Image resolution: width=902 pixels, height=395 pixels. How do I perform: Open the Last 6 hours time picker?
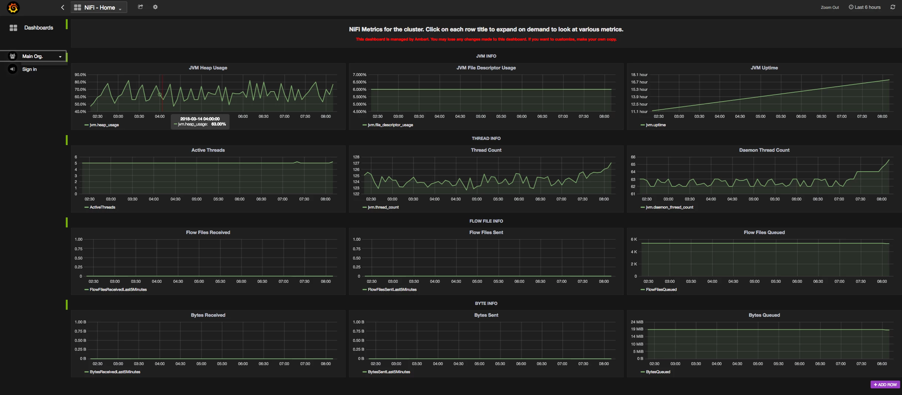tap(864, 7)
